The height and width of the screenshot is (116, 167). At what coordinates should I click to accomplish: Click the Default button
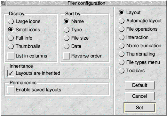pos(140,85)
